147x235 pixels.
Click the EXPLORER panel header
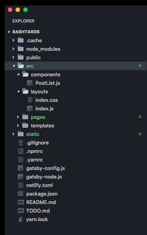(x=23, y=21)
